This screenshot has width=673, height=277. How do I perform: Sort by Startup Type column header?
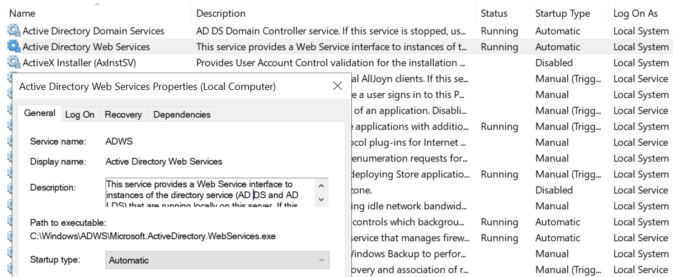click(562, 13)
